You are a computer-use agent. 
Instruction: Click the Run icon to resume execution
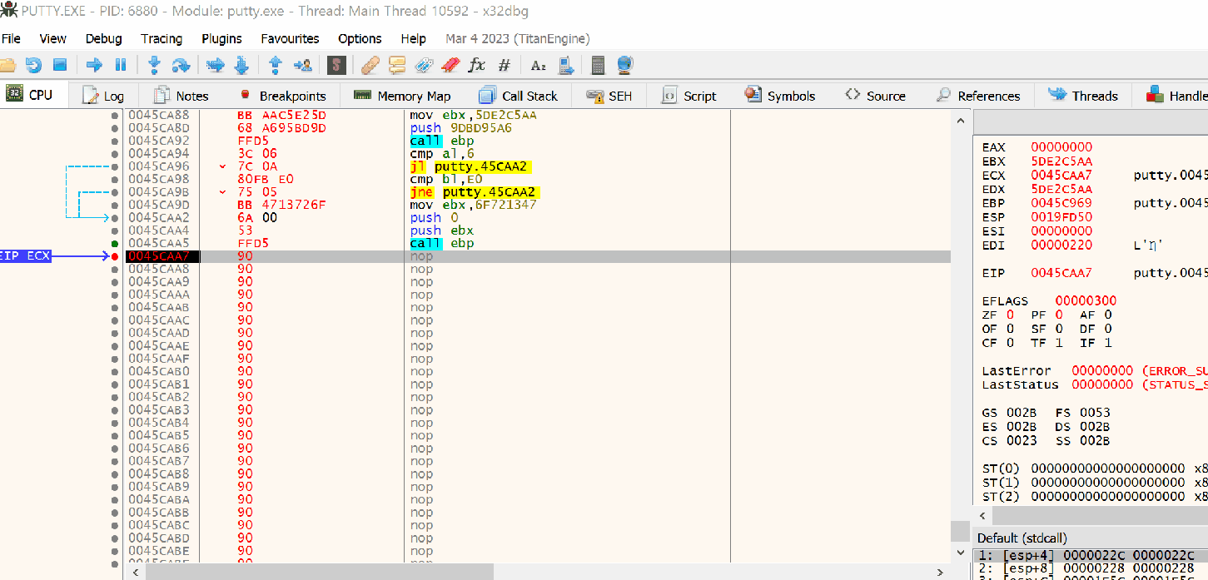coord(94,65)
